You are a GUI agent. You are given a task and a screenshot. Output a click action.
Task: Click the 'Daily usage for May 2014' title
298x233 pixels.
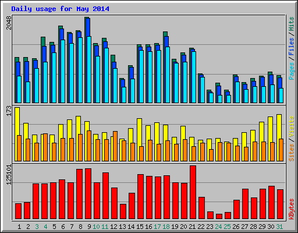pyautogui.click(x=60, y=9)
